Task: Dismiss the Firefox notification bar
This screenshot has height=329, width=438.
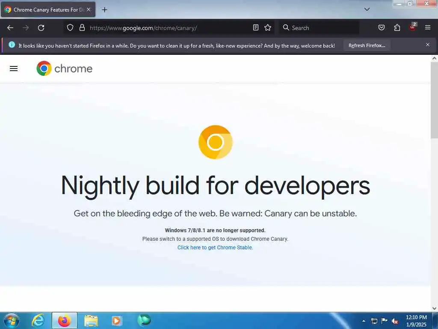Action: coord(427,45)
